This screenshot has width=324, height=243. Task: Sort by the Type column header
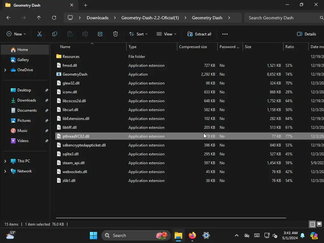pyautogui.click(x=152, y=47)
